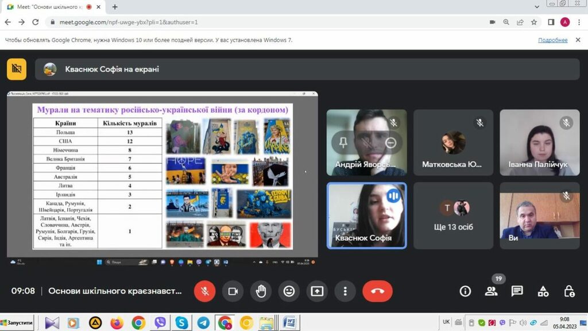This screenshot has width=588, height=331.
Task: Open the three-dot more options menu in Meet
Action: click(345, 291)
